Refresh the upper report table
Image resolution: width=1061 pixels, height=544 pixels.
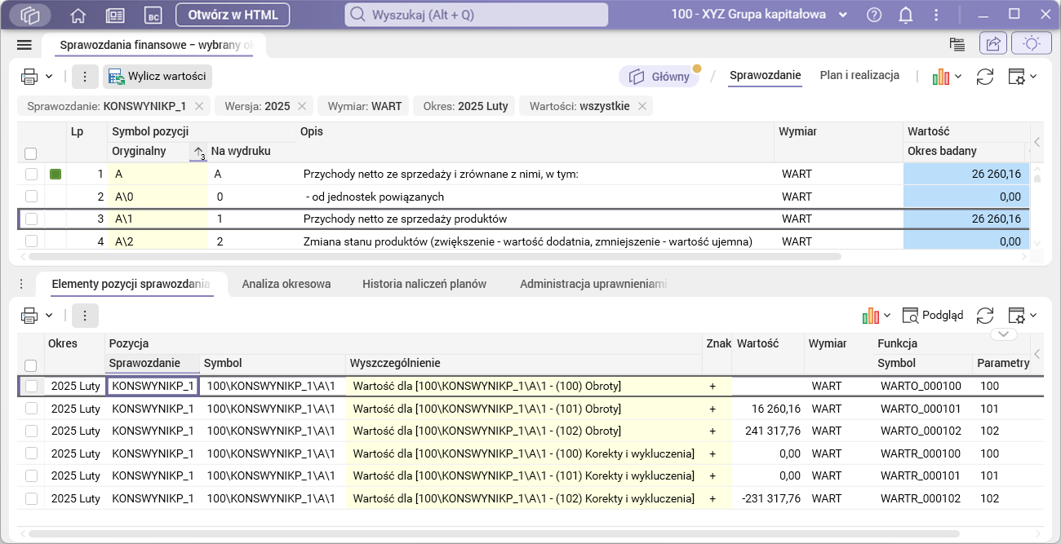click(x=985, y=77)
